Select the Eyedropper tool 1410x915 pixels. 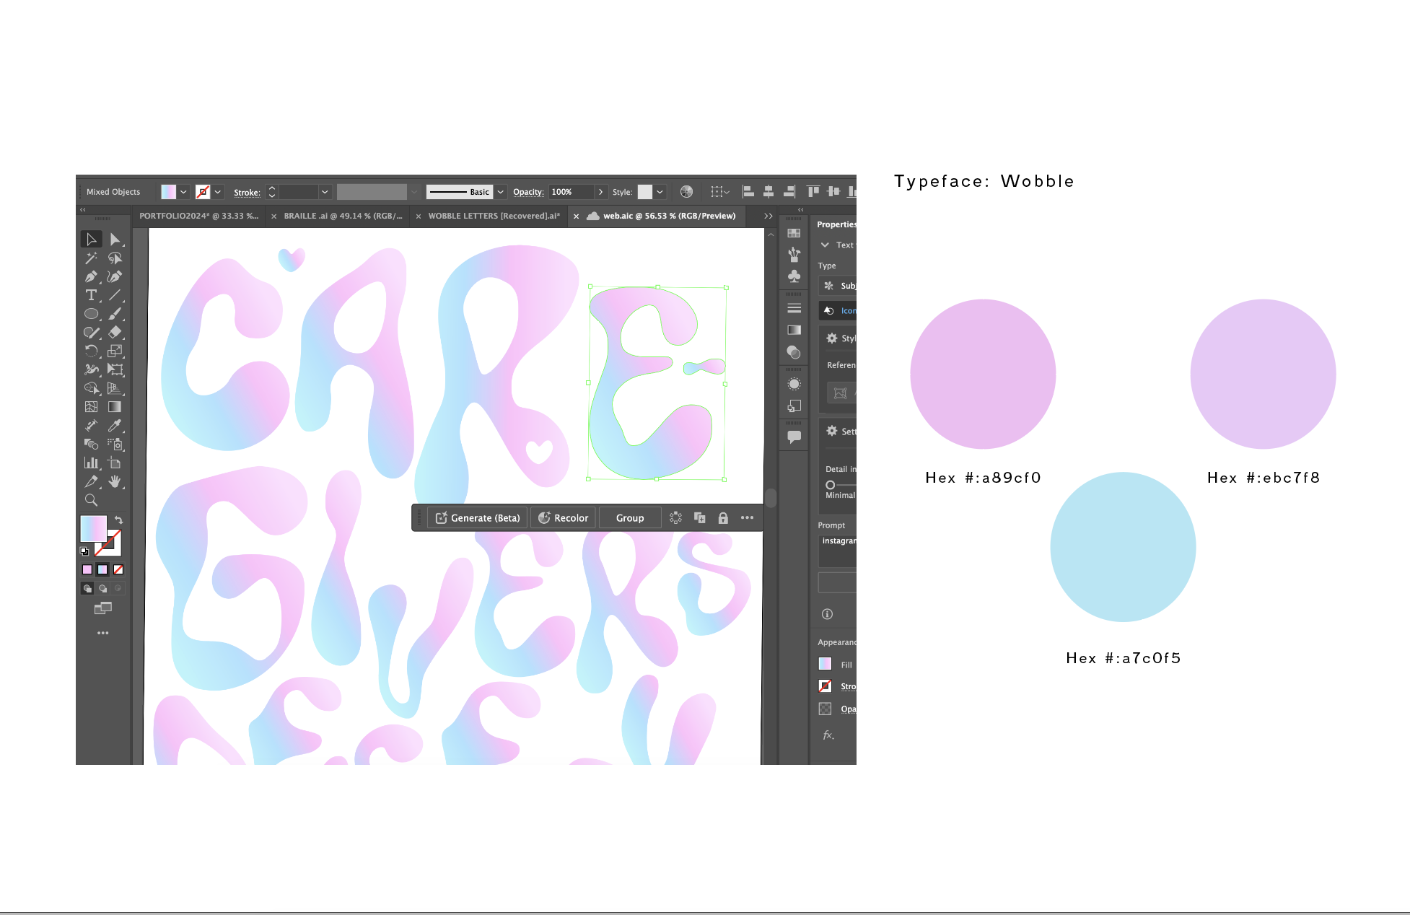pos(115,426)
